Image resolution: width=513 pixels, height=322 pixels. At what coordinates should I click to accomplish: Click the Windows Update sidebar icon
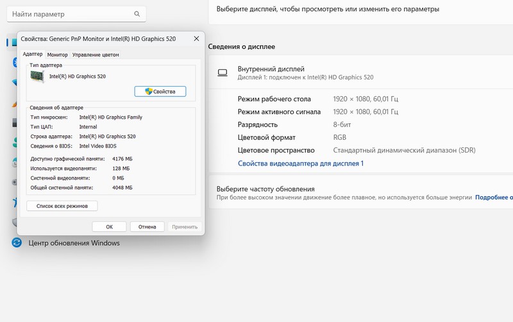(x=17, y=243)
